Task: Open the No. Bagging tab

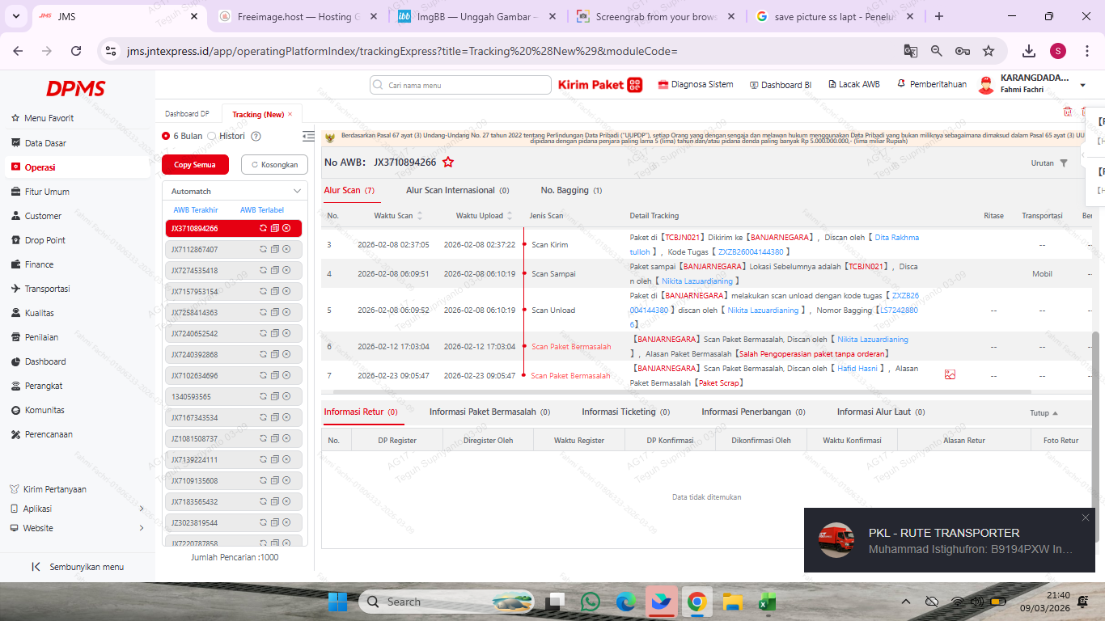Action: point(571,191)
